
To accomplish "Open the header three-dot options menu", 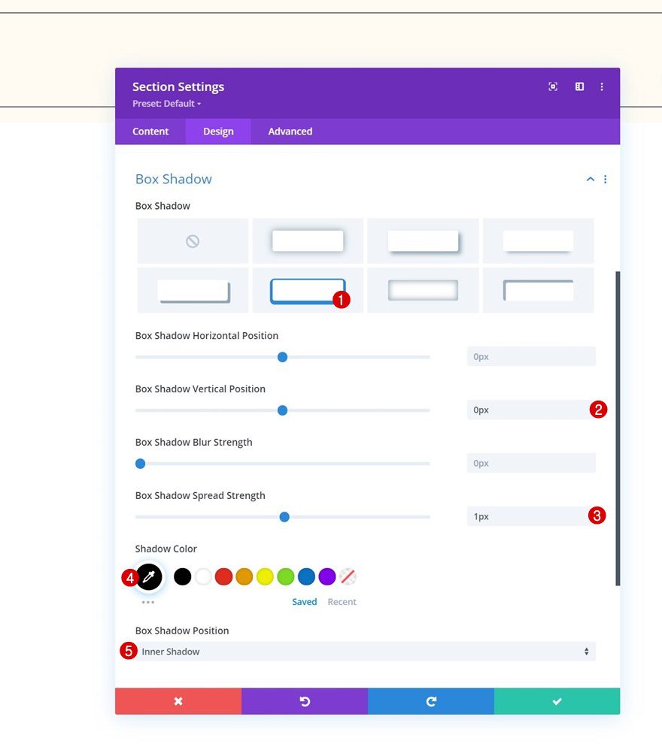I will pos(602,86).
